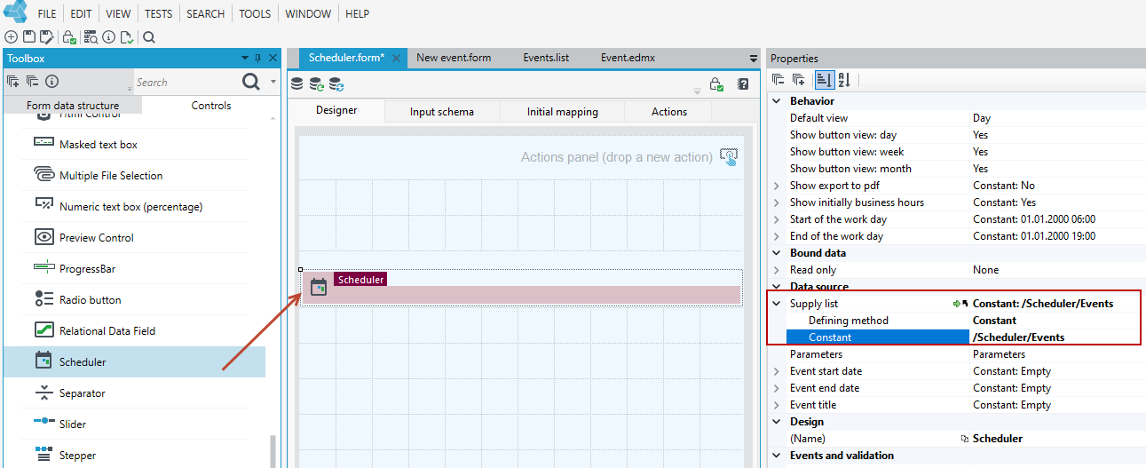Pin the Toolbox panel
This screenshot has height=468, width=1146.
pyautogui.click(x=258, y=59)
